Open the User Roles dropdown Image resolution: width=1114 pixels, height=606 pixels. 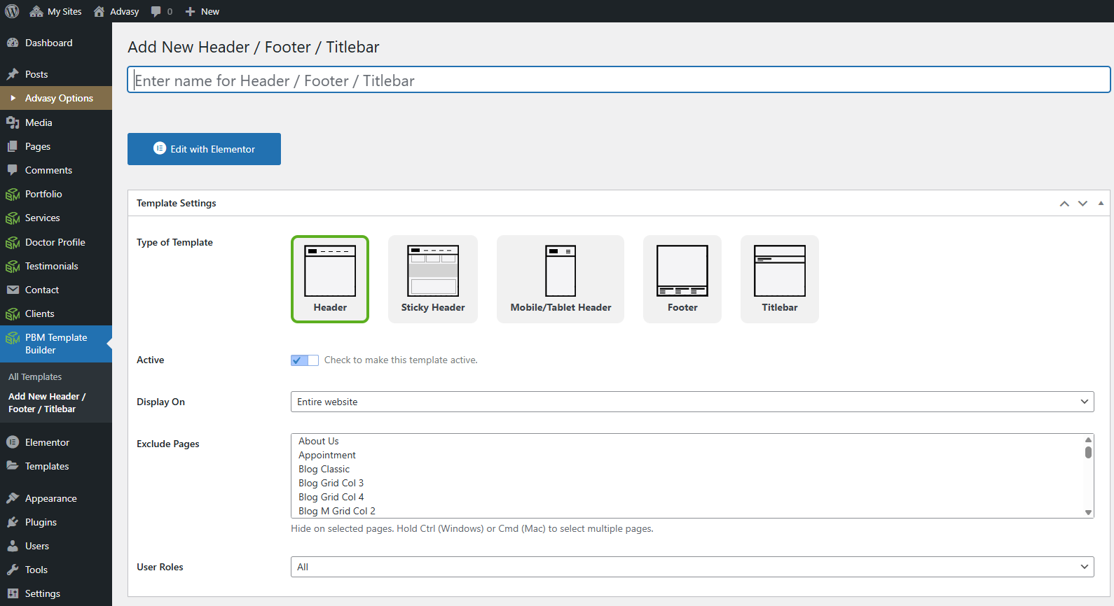pos(692,567)
